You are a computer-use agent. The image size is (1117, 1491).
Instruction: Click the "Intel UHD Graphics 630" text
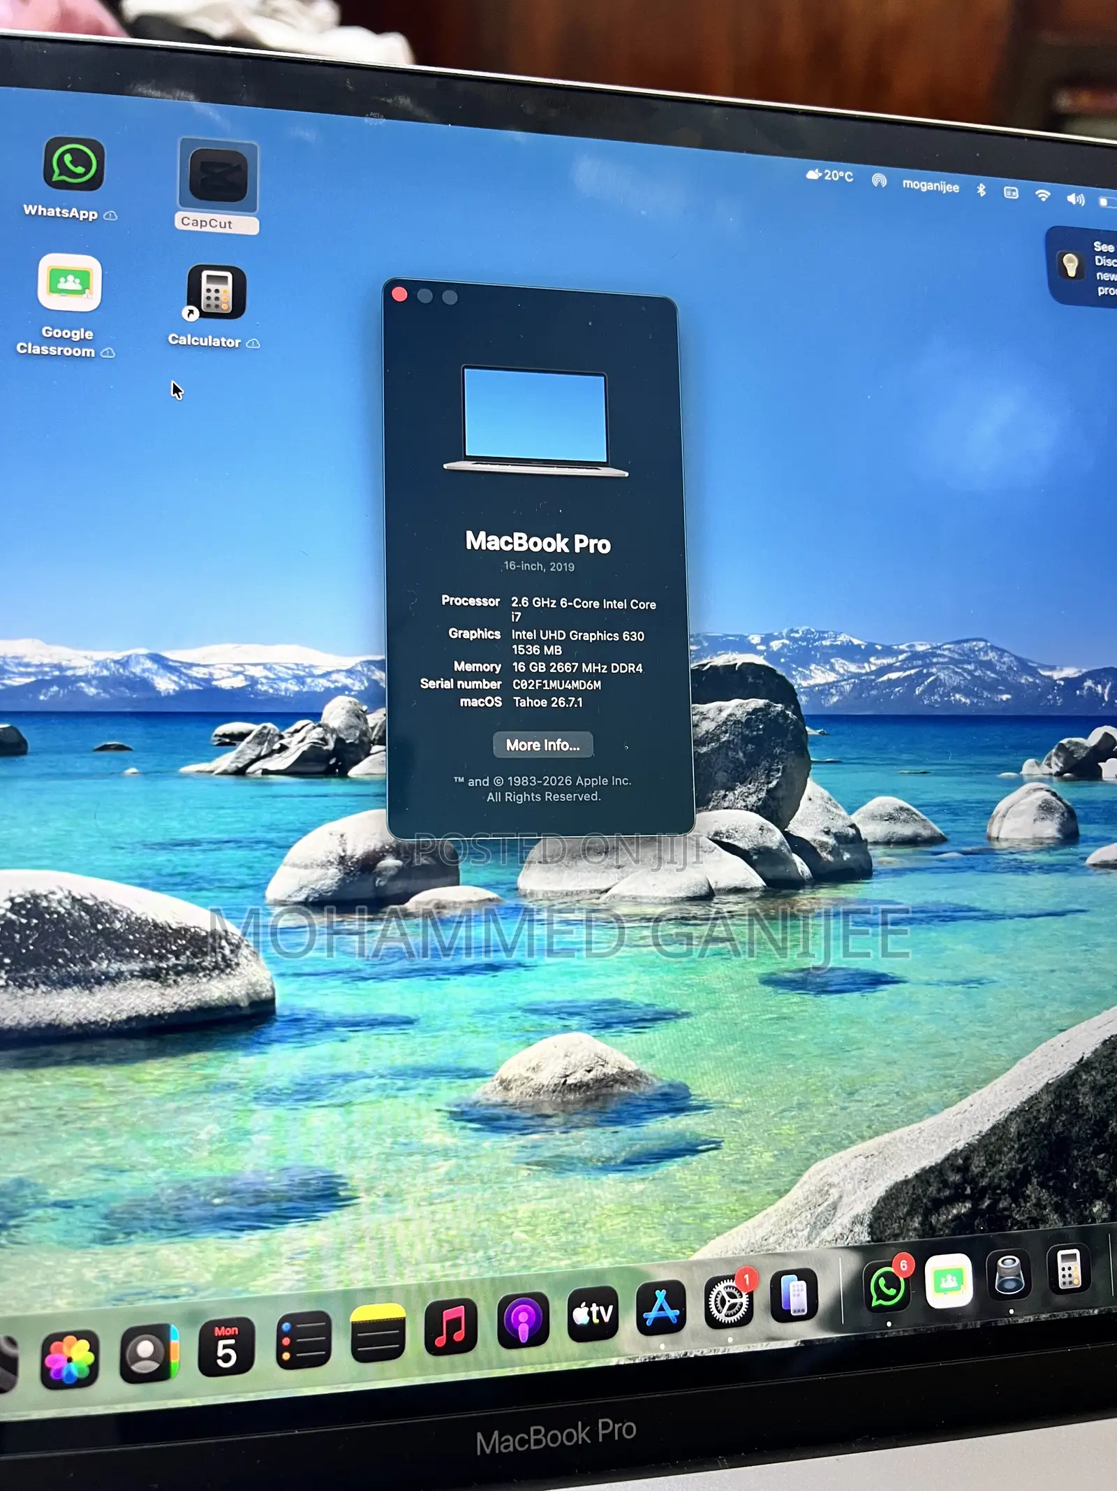pyautogui.click(x=578, y=635)
